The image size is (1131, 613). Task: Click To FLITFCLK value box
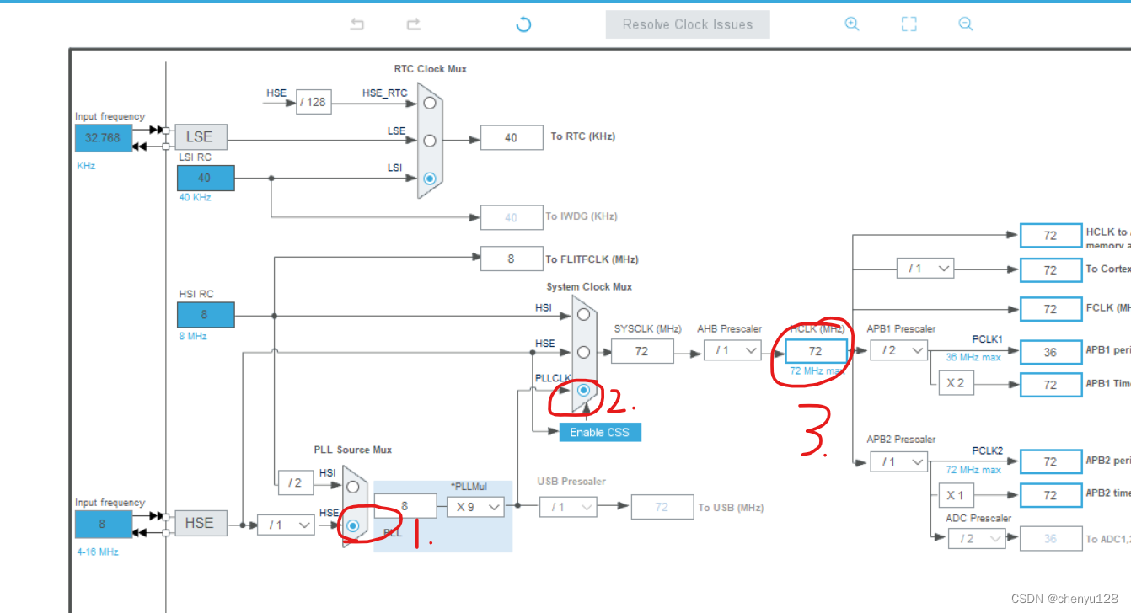click(512, 259)
